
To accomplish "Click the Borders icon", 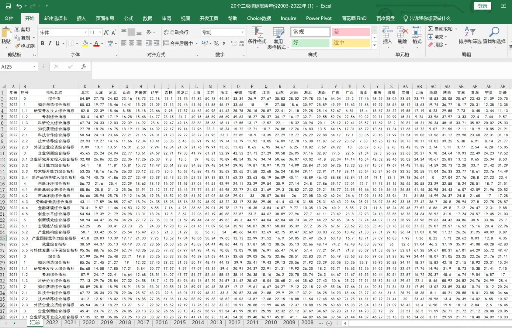I will tap(71, 43).
